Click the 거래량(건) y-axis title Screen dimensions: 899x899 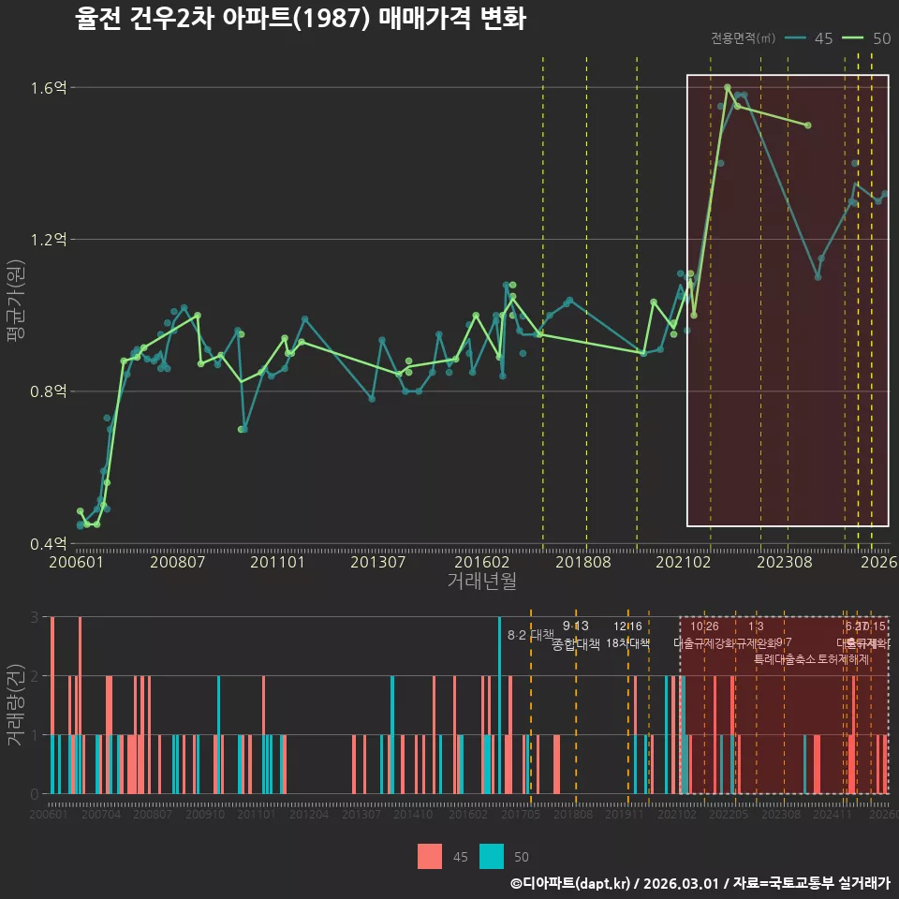tap(16, 705)
